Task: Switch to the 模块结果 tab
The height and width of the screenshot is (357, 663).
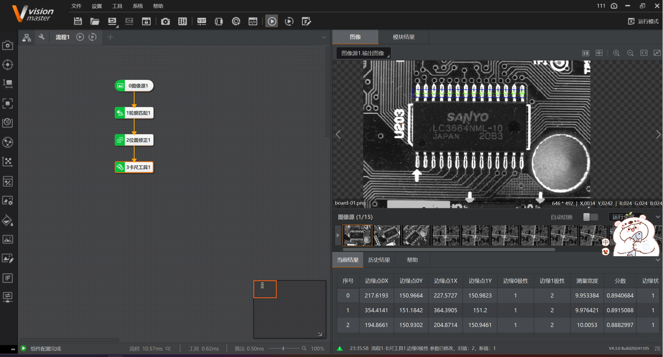Action: point(403,37)
